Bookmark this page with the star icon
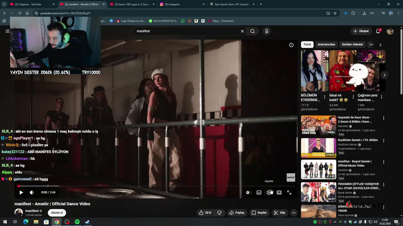The image size is (403, 226). [335, 13]
